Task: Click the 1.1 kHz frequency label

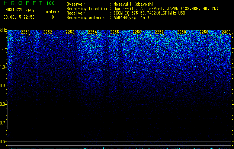Action: coord(3,48)
